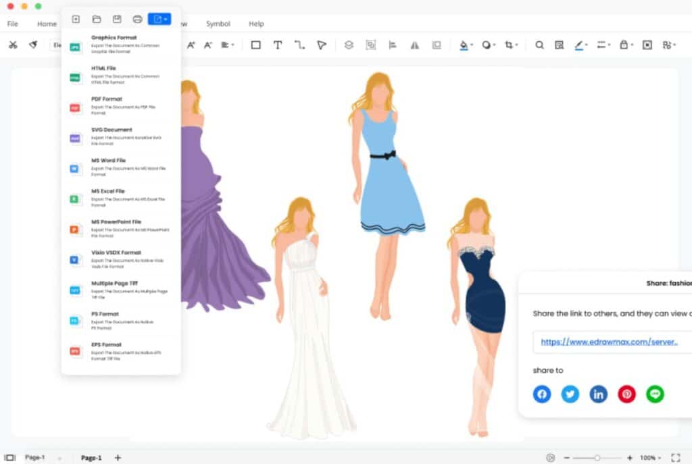Open the shape tools dropdown at toolbar end
Image resolution: width=692 pixels, height=464 pixels.
(669, 45)
